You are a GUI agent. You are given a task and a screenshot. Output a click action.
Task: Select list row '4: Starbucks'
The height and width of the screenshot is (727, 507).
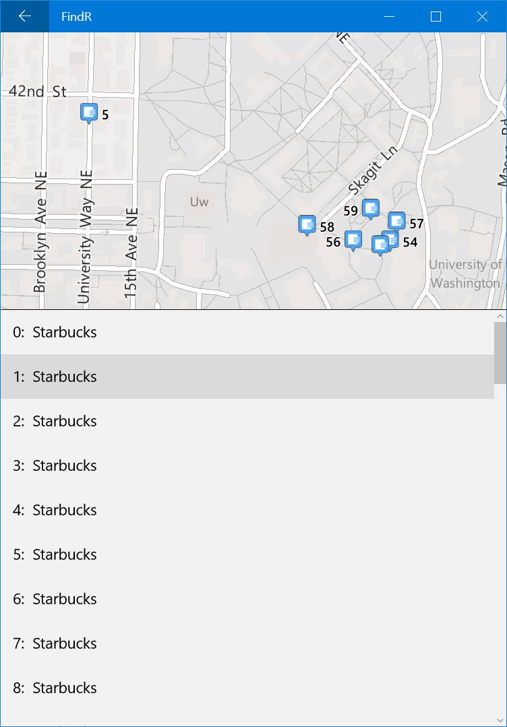(x=247, y=511)
